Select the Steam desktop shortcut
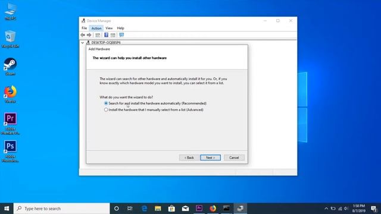381x214 pixels. coord(10,67)
